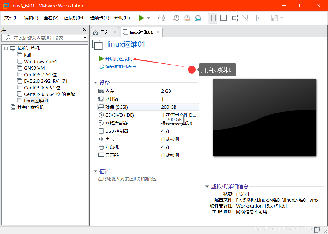The height and width of the screenshot is (234, 328).
Task: Click the take snapshot icon
Action: coord(176,18)
